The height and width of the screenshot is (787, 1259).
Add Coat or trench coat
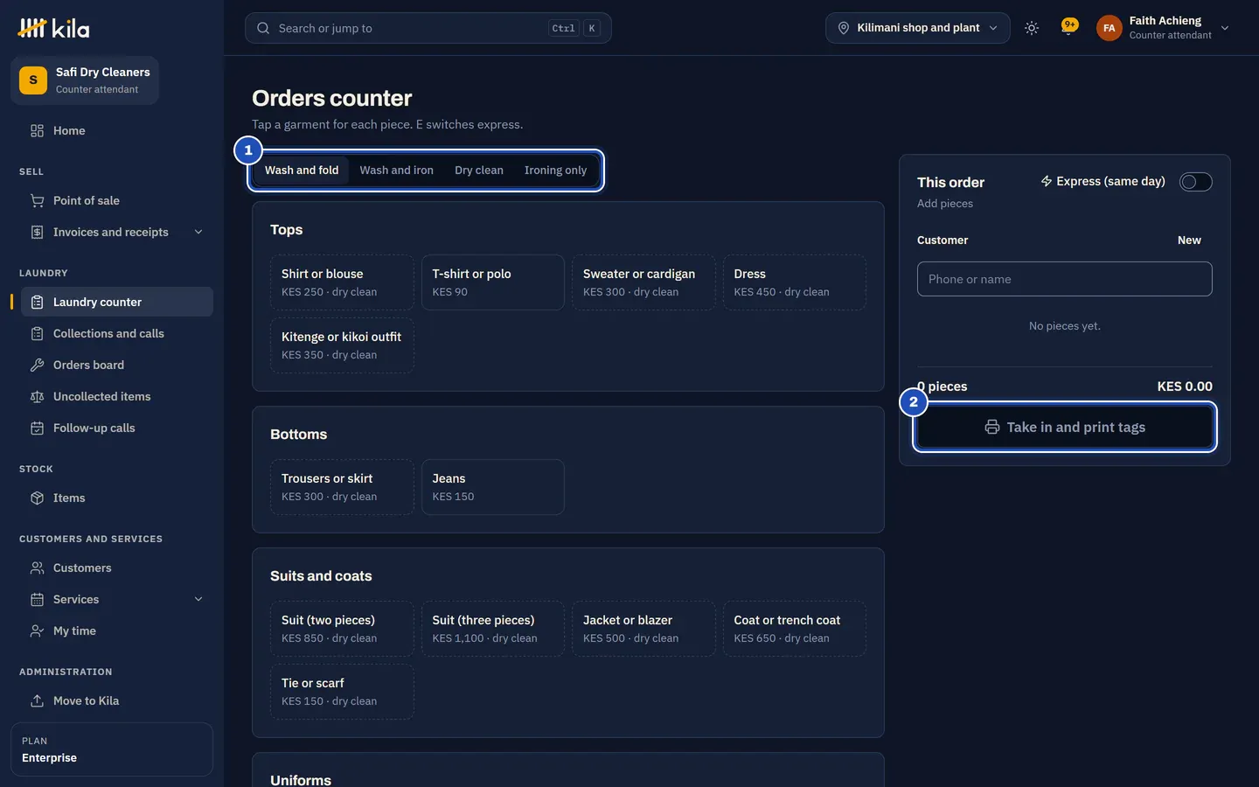(795, 629)
